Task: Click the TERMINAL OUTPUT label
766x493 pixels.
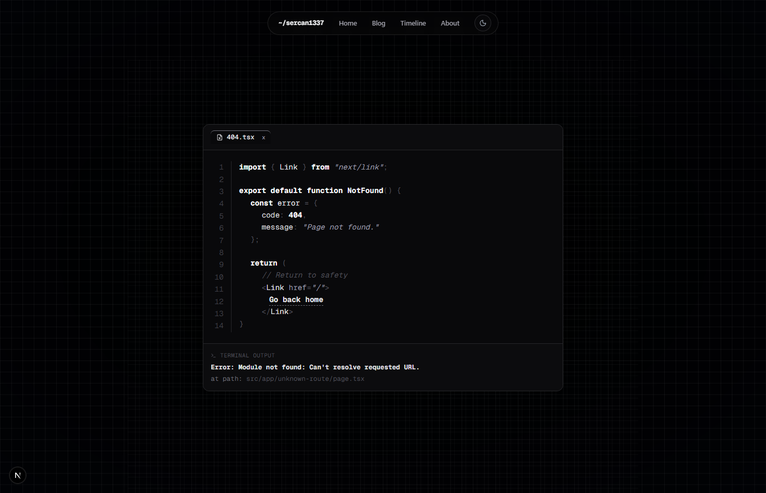Action: point(247,356)
